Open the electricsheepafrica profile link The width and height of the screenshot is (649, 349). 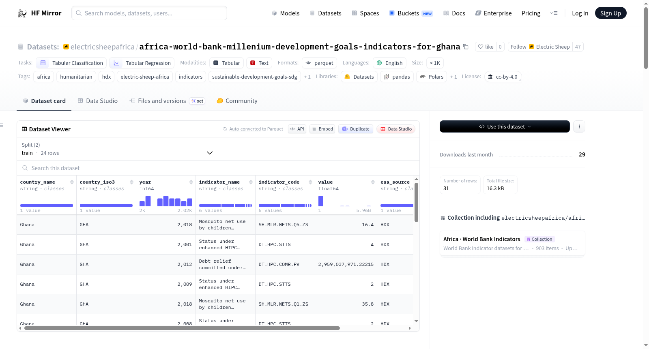pos(102,47)
